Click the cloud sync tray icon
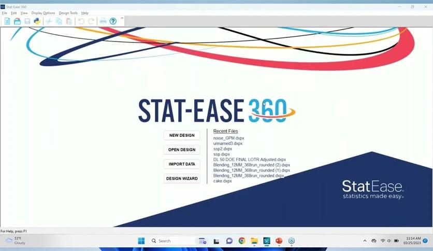Screen dimensions: 433x251 (374, 241)
